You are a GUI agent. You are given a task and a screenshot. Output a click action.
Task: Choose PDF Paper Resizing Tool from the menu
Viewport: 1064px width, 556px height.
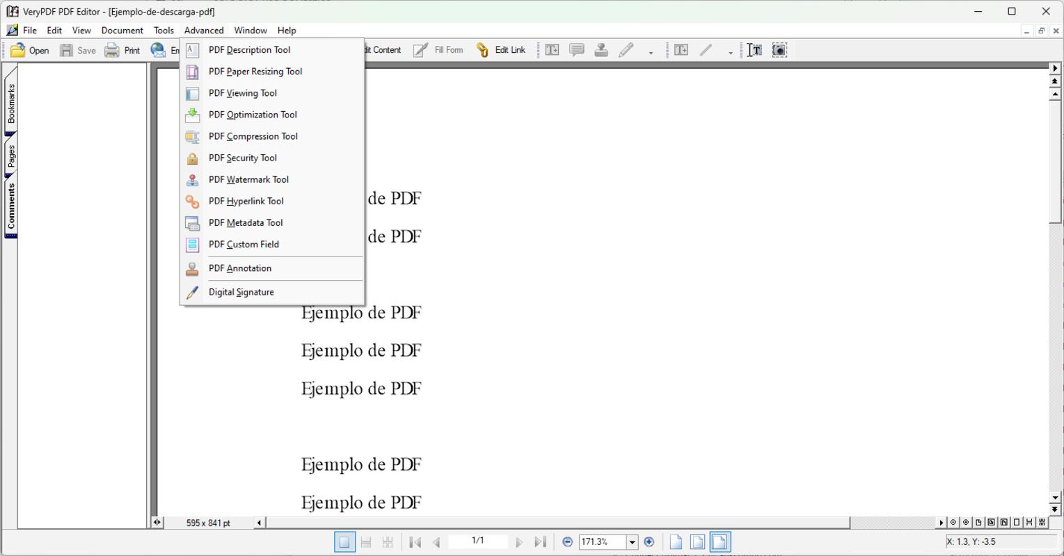coord(271,72)
